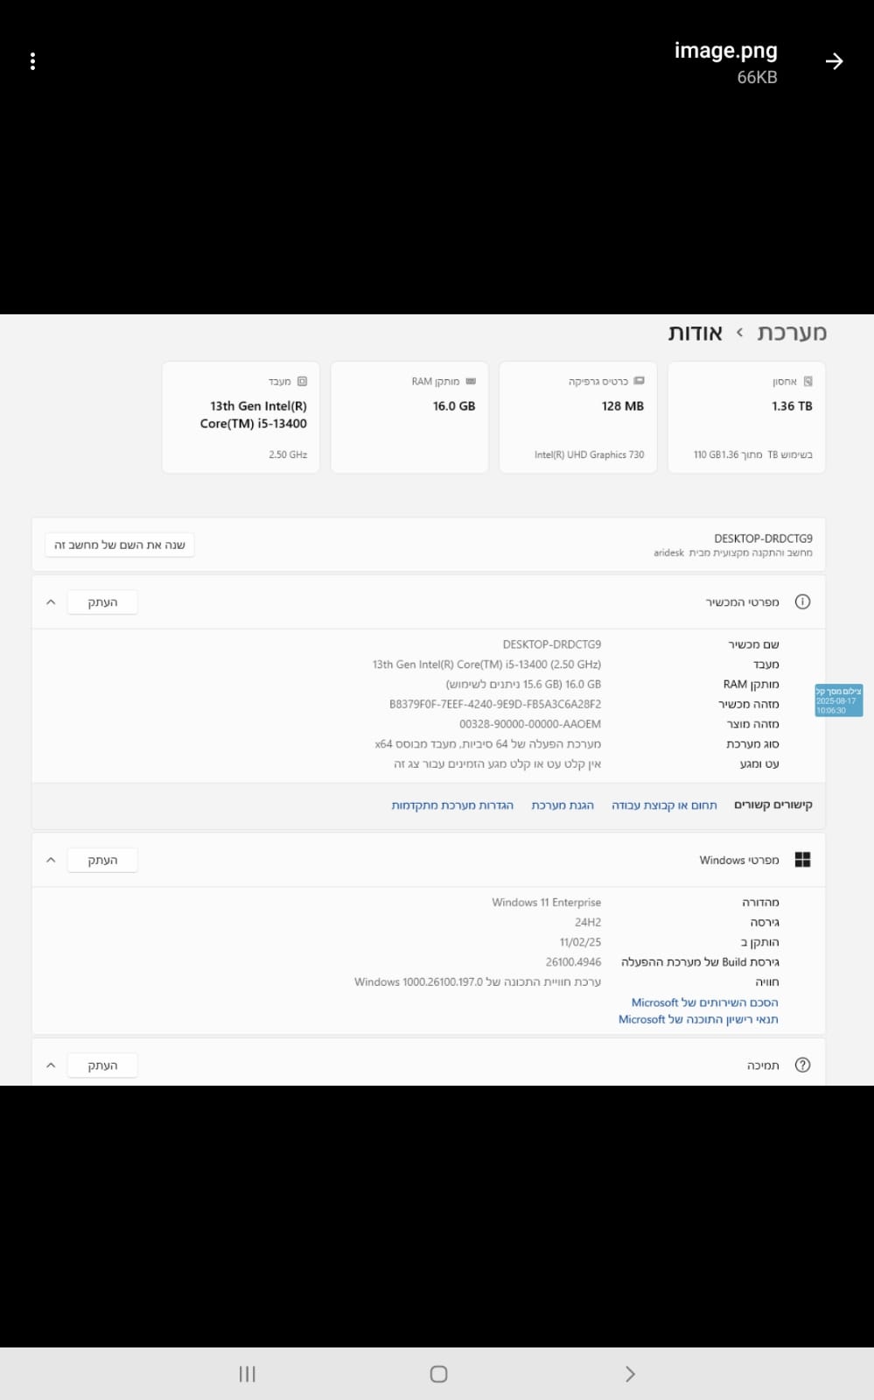Go to System breadcrumb (מערכת)
874x1400 pixels.
(x=792, y=333)
